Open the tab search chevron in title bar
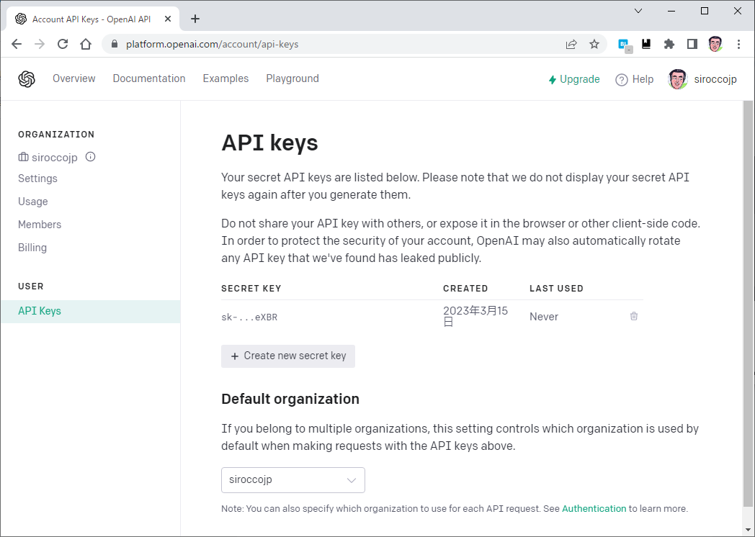 tap(638, 11)
